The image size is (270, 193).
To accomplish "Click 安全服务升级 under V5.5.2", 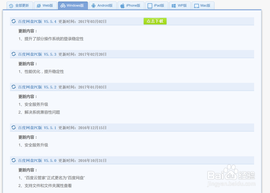I will pyautogui.click(x=36, y=104).
